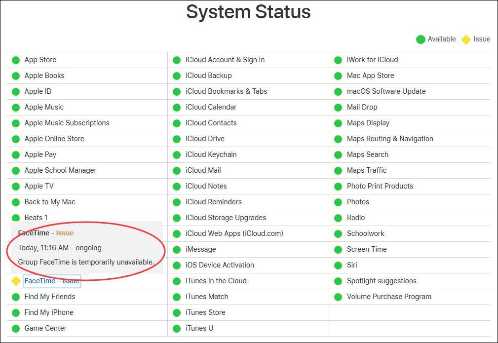Click the green dot beside Apple Pay
498x343 pixels.
click(16, 155)
